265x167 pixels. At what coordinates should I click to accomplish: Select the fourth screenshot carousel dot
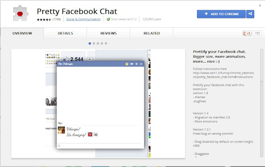pyautogui.click(x=102, y=44)
